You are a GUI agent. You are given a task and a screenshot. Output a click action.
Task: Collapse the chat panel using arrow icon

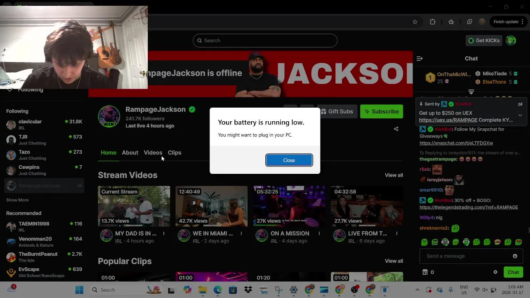[419, 58]
